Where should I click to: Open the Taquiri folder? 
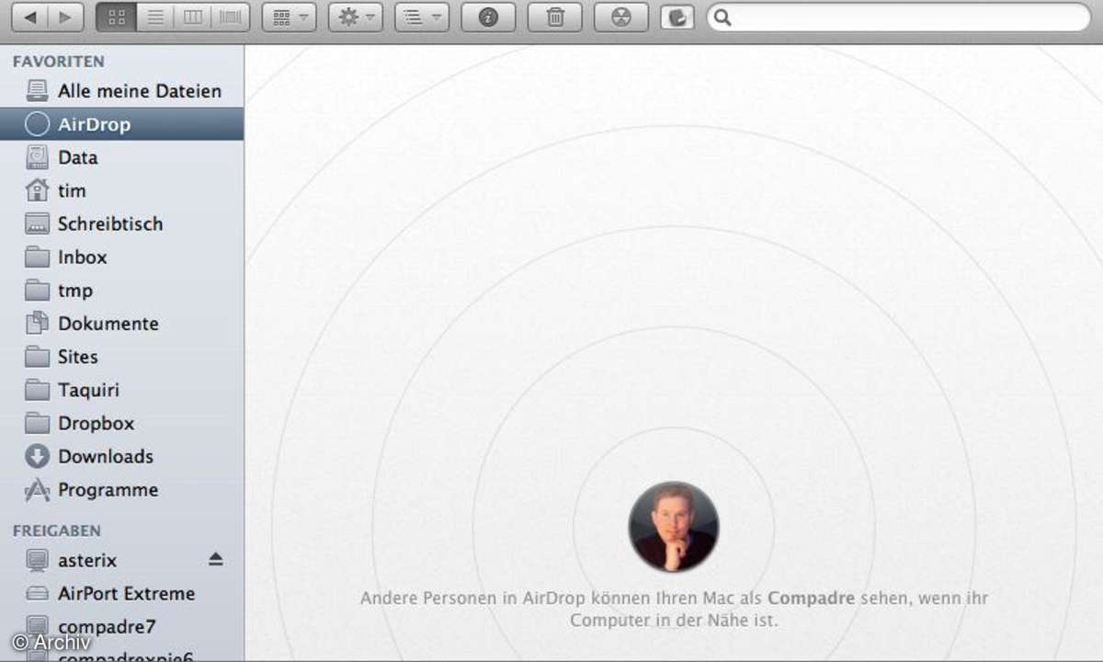(x=121, y=390)
